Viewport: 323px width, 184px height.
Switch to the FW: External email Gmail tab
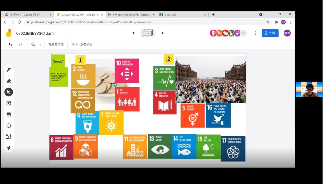(x=131, y=15)
